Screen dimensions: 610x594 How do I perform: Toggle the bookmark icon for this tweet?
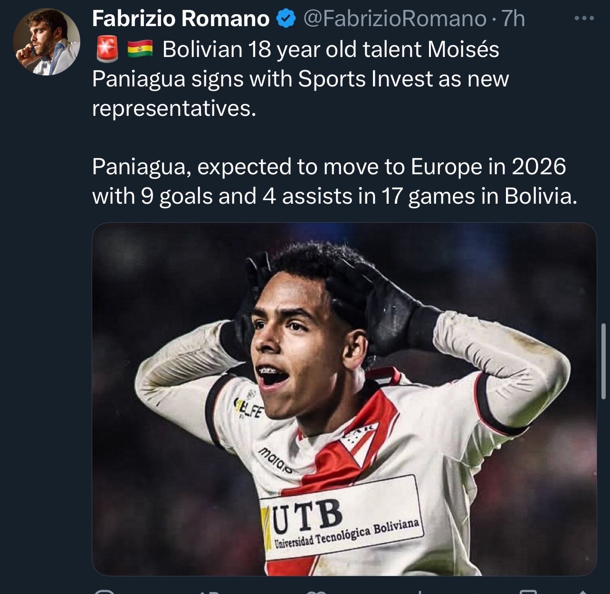point(528,592)
